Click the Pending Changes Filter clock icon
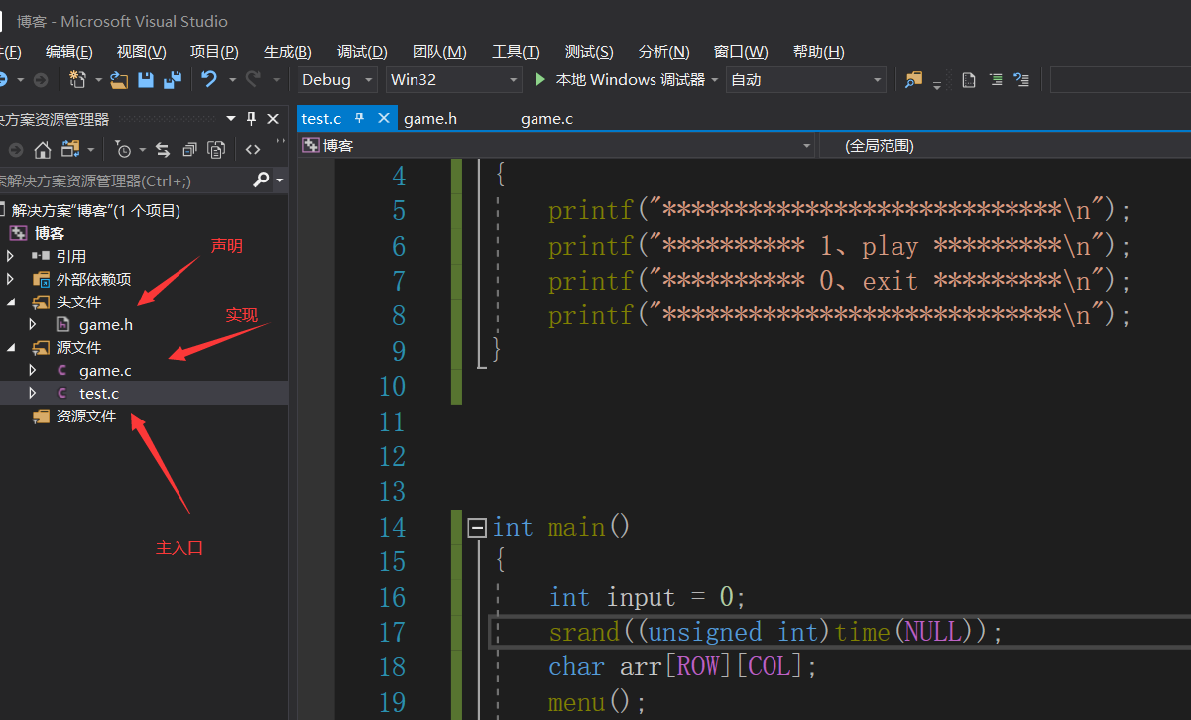Screen dimensions: 1191x720 coord(123,150)
